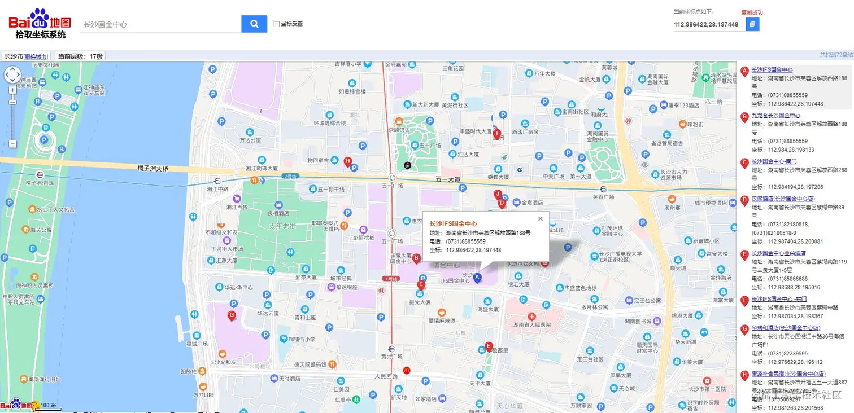854x413 pixels.
Task: Click the 复制成功 red status text
Action: pos(752,12)
